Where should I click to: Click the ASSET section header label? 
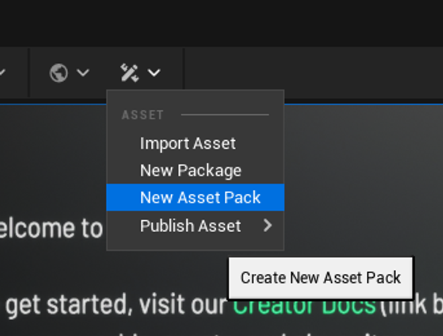[x=143, y=115]
